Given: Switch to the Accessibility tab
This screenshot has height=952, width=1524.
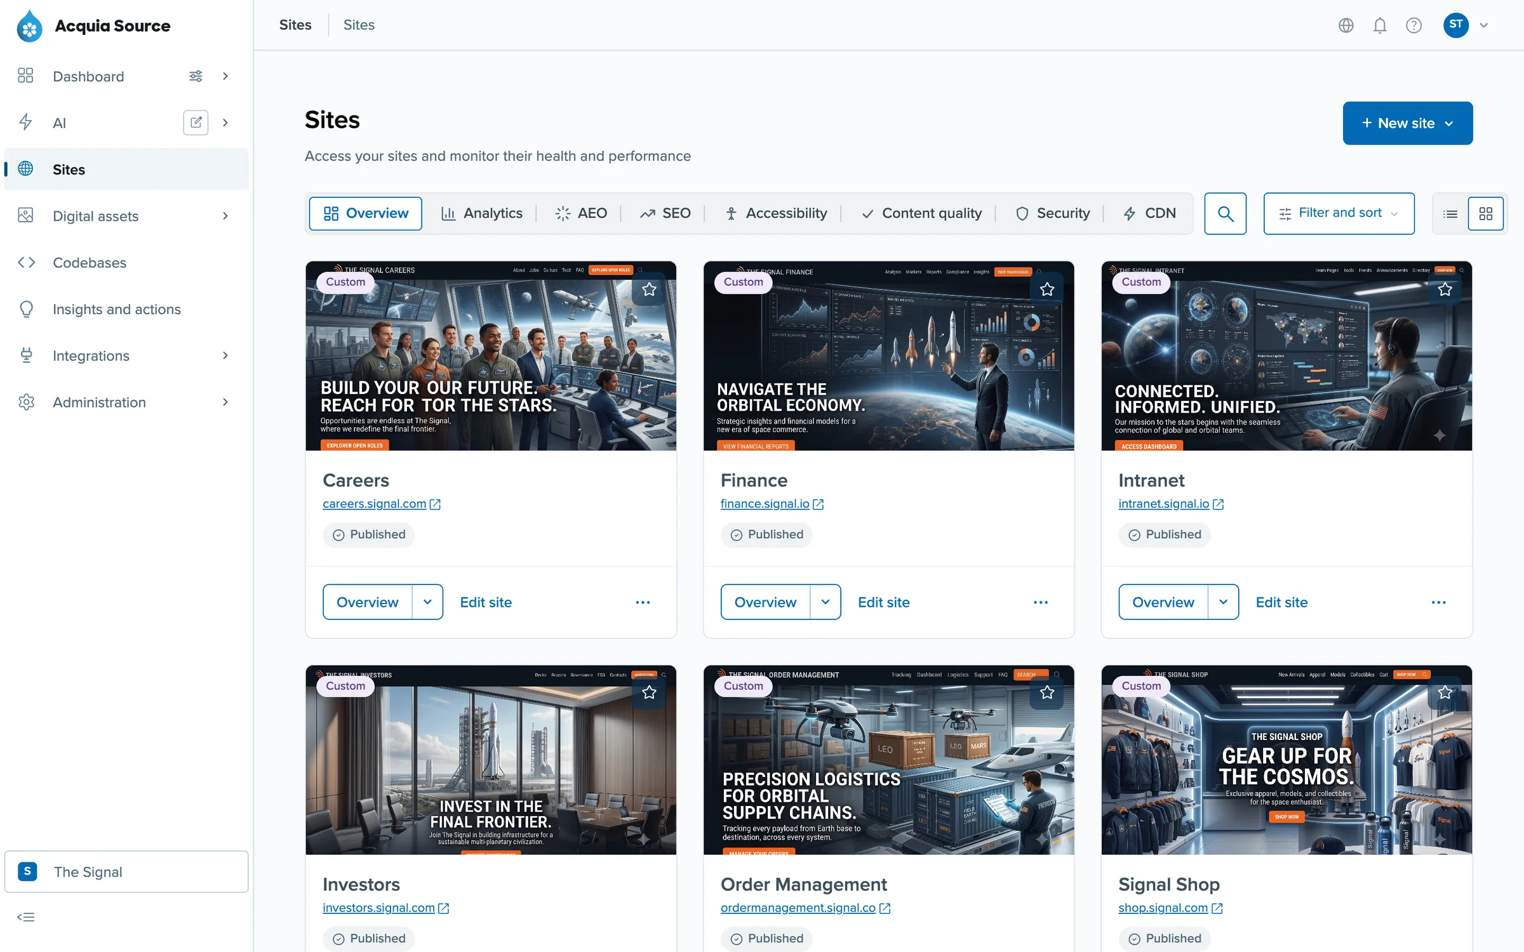Looking at the screenshot, I should pos(775,213).
